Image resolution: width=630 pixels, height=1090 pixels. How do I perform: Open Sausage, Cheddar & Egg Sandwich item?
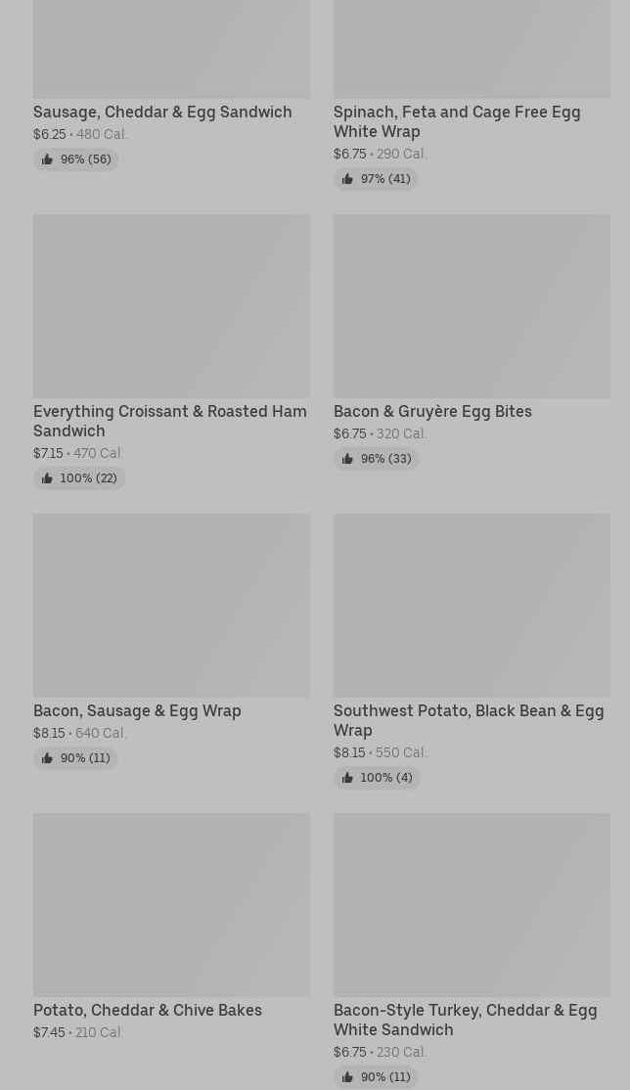tap(162, 112)
